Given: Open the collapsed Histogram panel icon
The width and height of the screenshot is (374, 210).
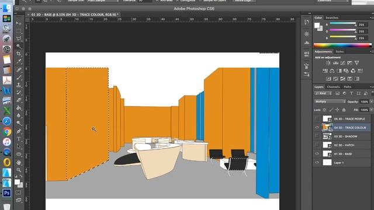Looking at the screenshot, I should coord(307,43).
